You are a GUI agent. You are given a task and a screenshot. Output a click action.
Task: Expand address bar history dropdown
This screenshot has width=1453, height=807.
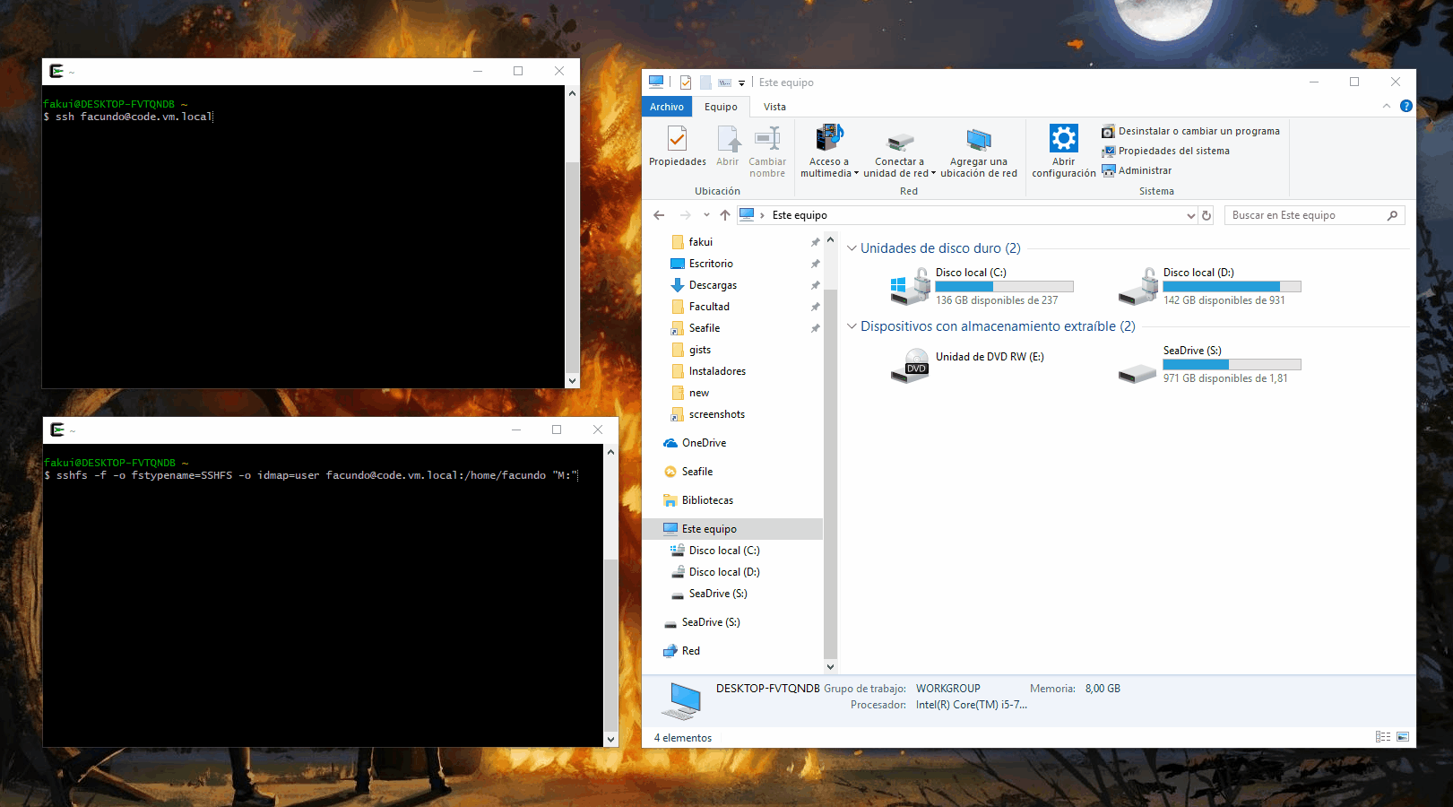coord(1190,215)
